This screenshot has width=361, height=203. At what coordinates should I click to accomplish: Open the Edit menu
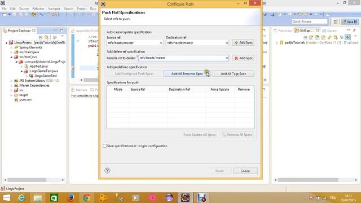(x=12, y=9)
